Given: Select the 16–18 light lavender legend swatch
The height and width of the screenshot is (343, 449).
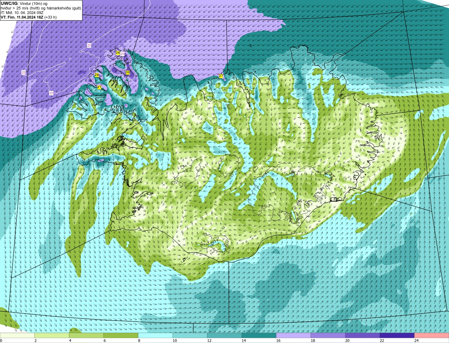Looking at the screenshot, I should [x=294, y=335].
